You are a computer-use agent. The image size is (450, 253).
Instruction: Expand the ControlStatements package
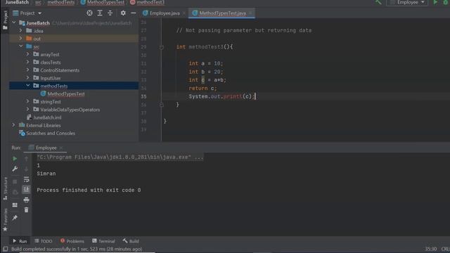coord(28,70)
